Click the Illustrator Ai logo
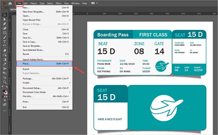The height and width of the screenshot is (135, 218). pos(4,3)
